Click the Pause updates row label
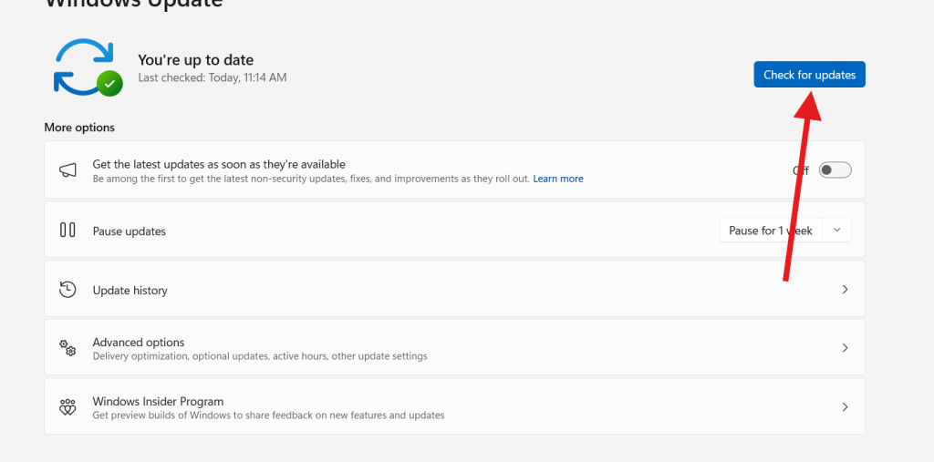 [130, 231]
